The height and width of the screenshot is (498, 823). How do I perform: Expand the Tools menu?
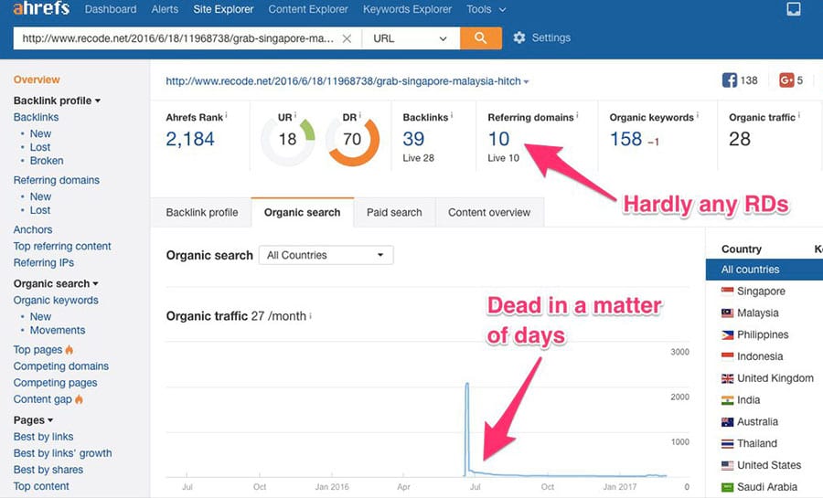click(x=486, y=9)
